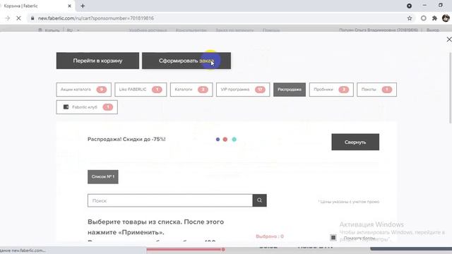View site info via lock icon
Viewport: 452px width, 254px height.
tap(32, 18)
